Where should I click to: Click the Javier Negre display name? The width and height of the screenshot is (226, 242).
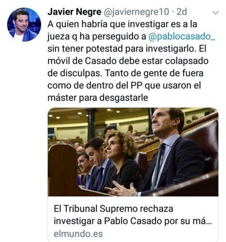[75, 12]
